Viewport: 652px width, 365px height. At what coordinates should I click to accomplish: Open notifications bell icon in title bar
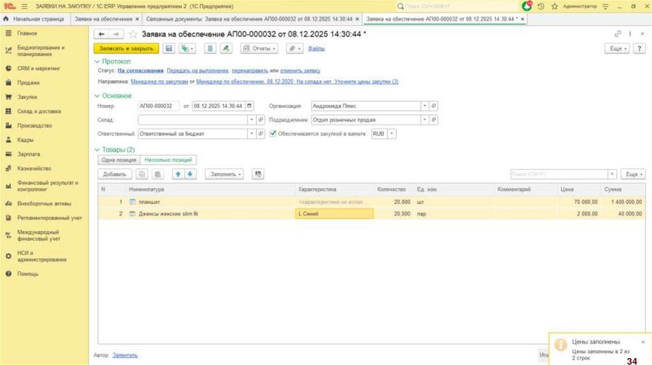(x=527, y=6)
